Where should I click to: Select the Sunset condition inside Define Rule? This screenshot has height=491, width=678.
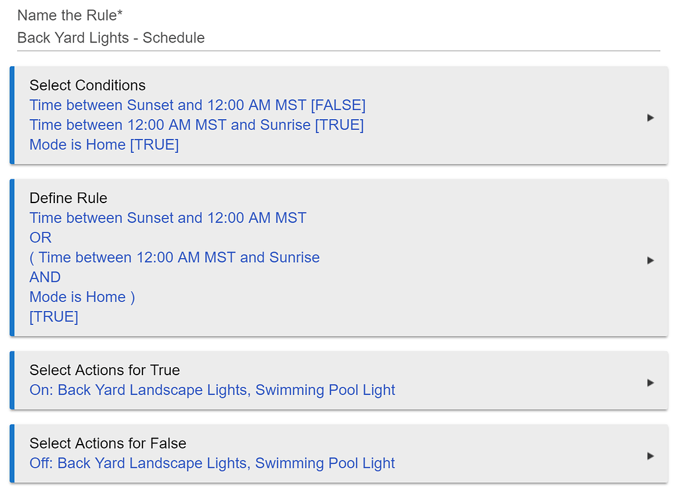tap(168, 217)
